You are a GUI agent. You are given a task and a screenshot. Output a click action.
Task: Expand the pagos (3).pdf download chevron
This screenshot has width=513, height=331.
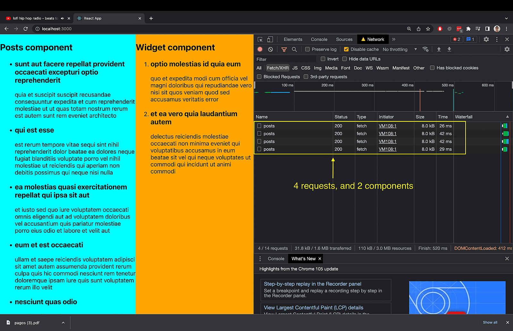point(63,322)
